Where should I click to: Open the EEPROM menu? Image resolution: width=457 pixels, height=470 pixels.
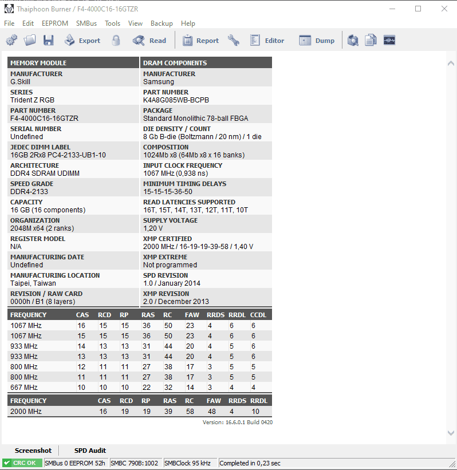(55, 23)
